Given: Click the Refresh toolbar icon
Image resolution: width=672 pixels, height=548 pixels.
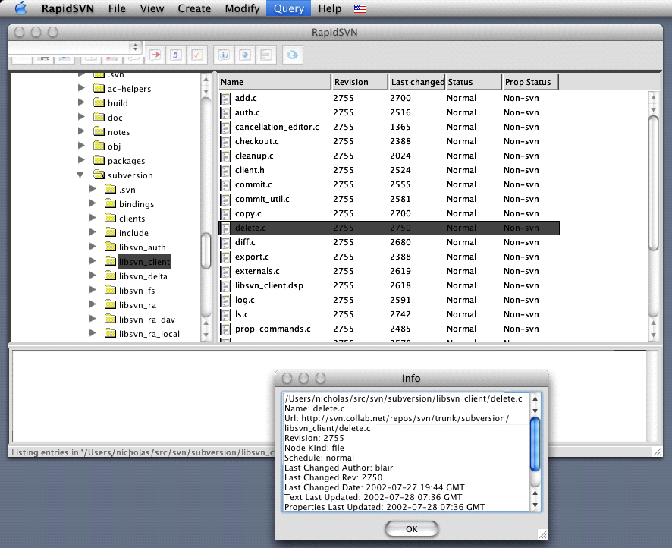Looking at the screenshot, I should 293,55.
